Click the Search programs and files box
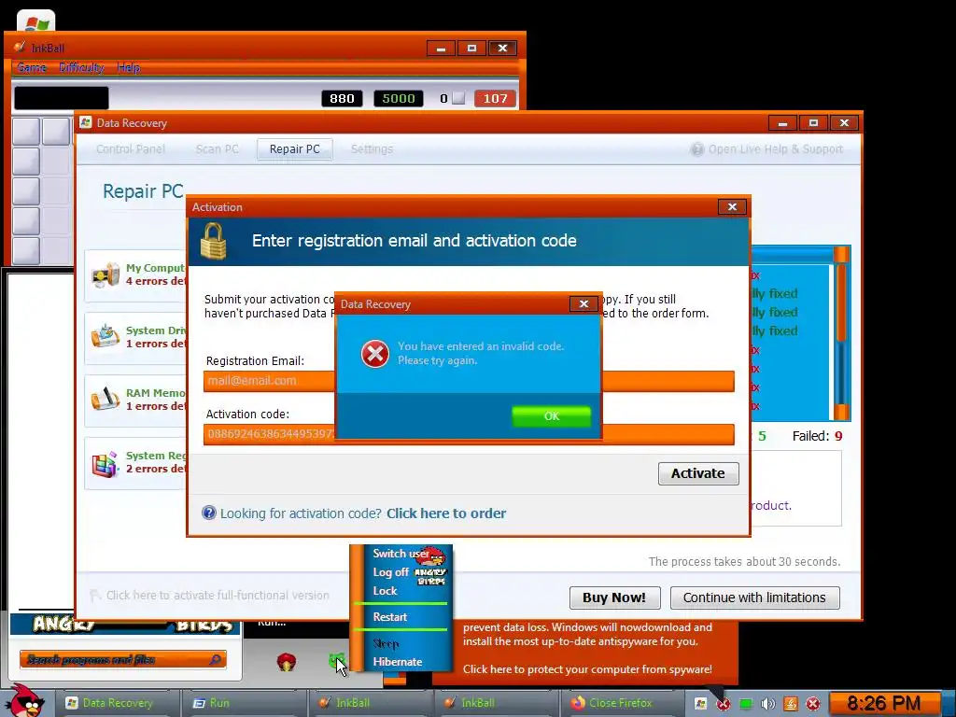Viewport: 956px width, 717px height. [123, 660]
